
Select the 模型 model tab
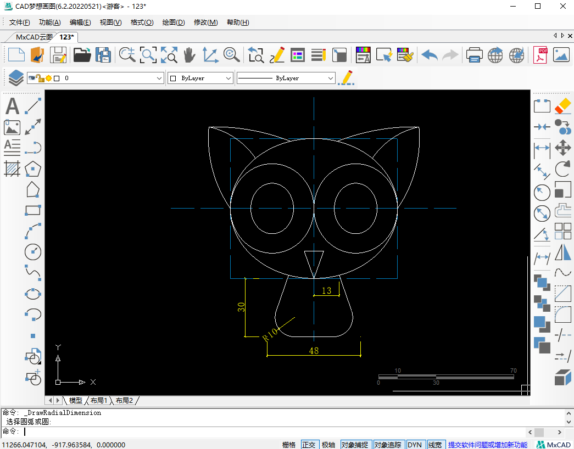click(x=75, y=400)
